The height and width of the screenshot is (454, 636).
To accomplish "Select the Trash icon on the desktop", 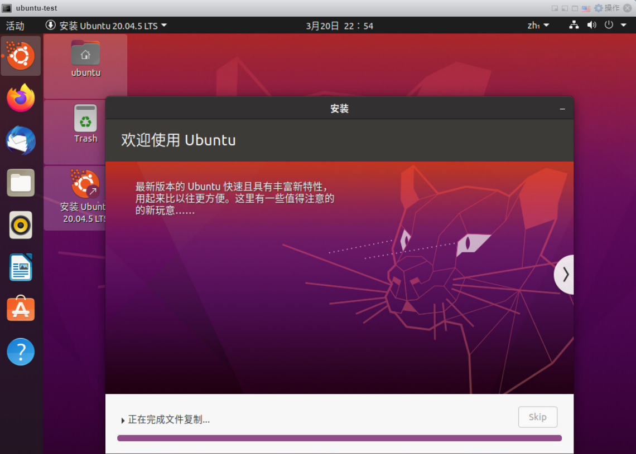I will coord(85,124).
